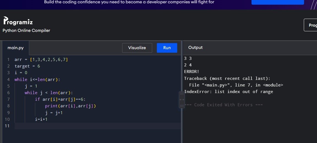Click output line '3 3'
The image size is (317, 143).
point(188,58)
